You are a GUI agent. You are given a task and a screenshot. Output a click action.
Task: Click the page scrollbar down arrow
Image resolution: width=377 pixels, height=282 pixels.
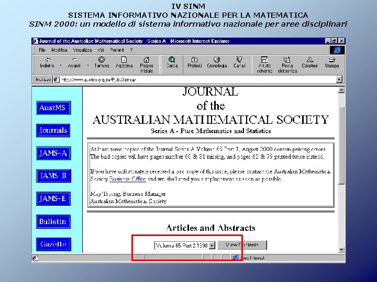[341, 250]
